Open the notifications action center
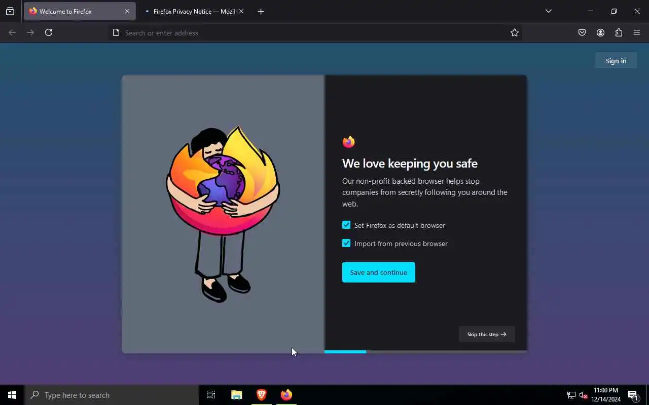Image resolution: width=649 pixels, height=405 pixels. (633, 395)
